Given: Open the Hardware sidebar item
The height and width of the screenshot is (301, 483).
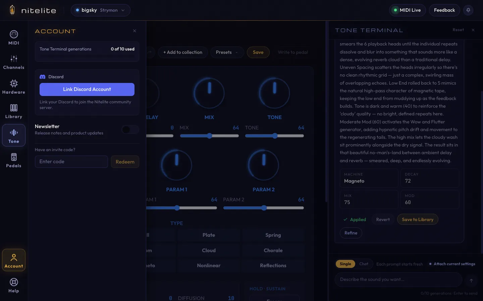Looking at the screenshot, I should tap(14, 87).
